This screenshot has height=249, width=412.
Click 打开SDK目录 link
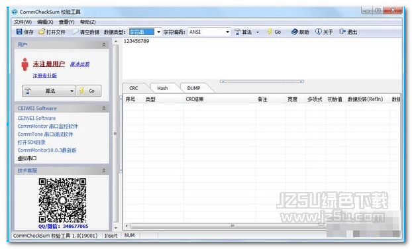point(31,142)
